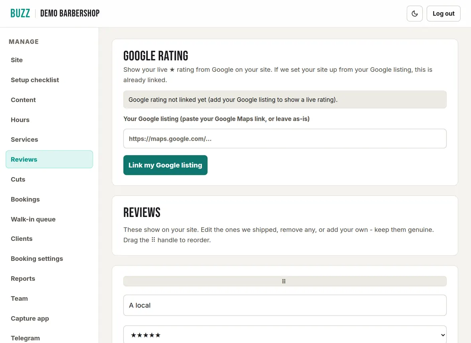Click the review drag handle dots
Screen dimensions: 471x343
coord(283,281)
